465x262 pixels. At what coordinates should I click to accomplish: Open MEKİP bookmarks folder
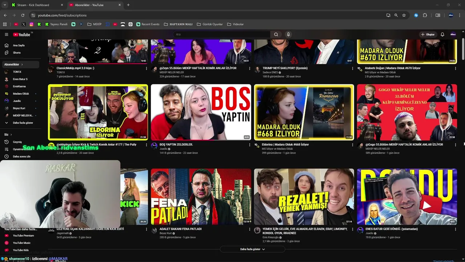[x=94, y=24]
